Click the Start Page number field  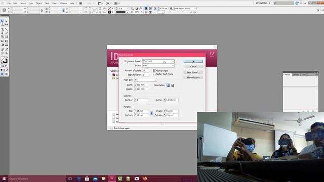click(x=145, y=75)
